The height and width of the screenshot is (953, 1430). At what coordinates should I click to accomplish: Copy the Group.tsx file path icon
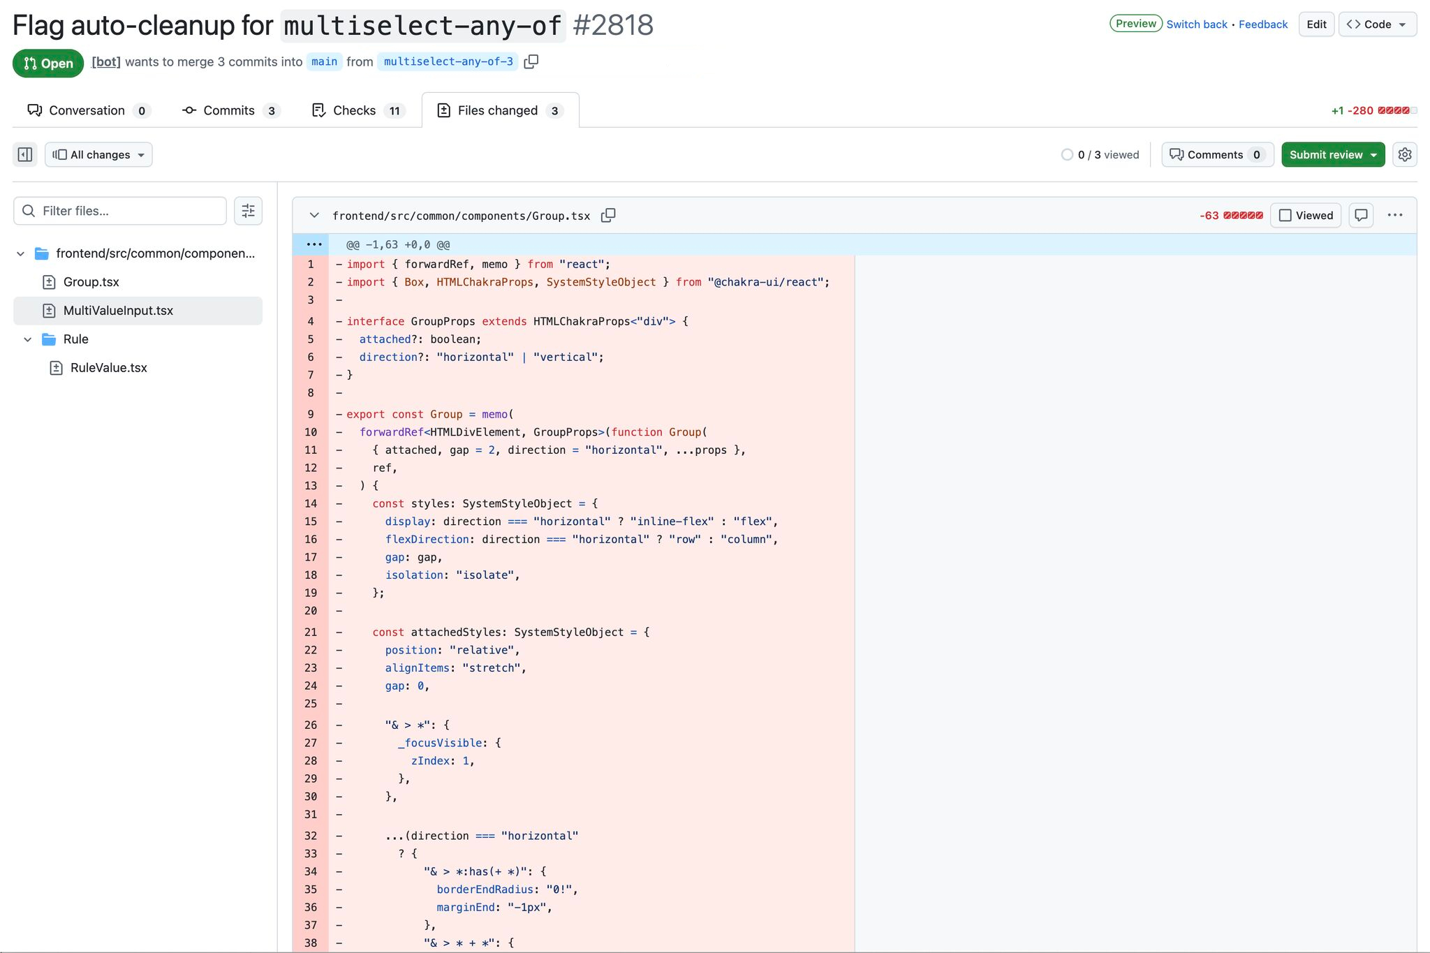(x=608, y=216)
